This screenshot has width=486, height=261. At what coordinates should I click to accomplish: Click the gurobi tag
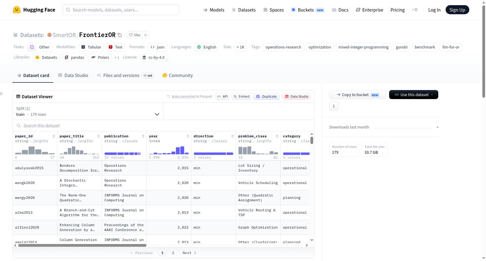click(x=402, y=47)
